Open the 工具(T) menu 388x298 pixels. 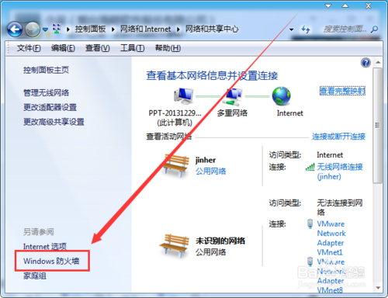pyautogui.click(x=132, y=48)
